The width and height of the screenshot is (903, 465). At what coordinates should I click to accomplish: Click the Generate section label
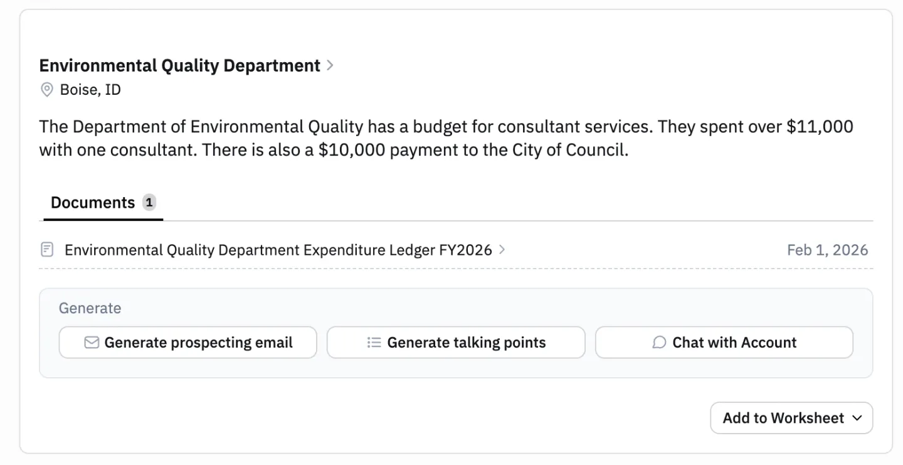90,308
